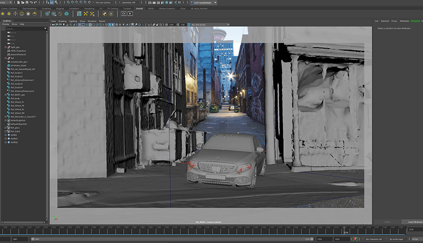
Task: Click the teal cube icon on Arnold shelf
Action: (x=67, y=14)
